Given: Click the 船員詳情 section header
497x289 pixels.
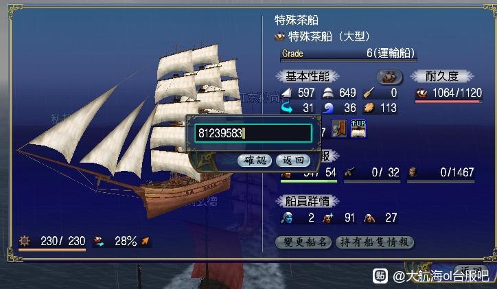Looking at the screenshot, I should pyautogui.click(x=308, y=201).
